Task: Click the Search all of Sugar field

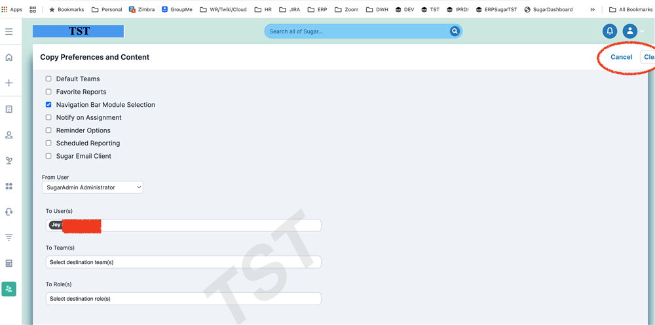Action: (357, 31)
